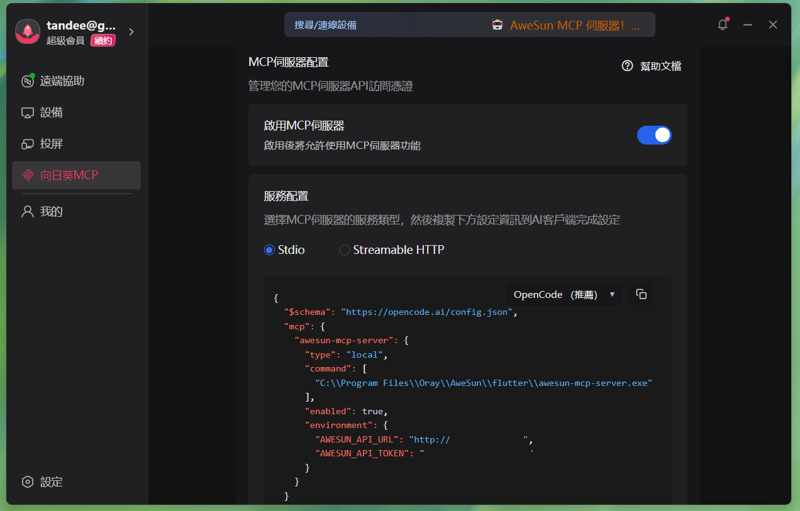Click the device monitor icon in sidebar
Image resolution: width=800 pixels, height=511 pixels.
[28, 113]
